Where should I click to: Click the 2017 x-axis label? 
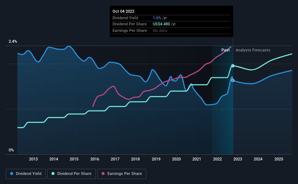115,159
